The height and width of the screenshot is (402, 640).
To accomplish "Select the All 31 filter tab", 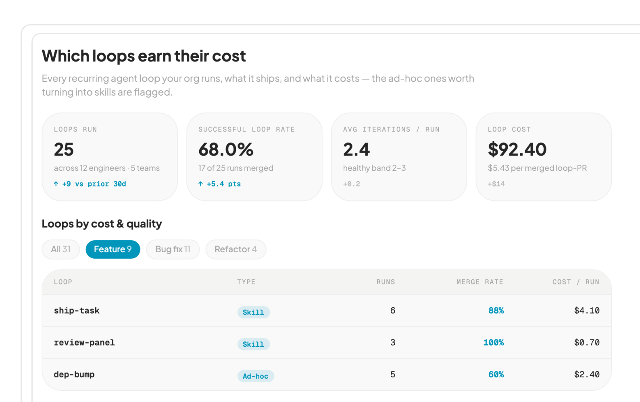I will pos(61,249).
